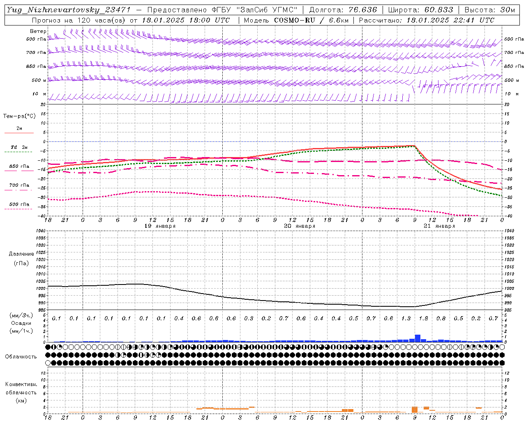Click the 21 января date label
526x421 pixels.
click(439, 226)
